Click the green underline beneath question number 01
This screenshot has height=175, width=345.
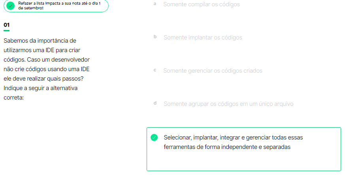[6, 30]
